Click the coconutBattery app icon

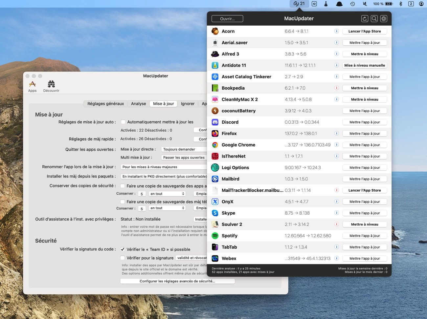click(215, 111)
